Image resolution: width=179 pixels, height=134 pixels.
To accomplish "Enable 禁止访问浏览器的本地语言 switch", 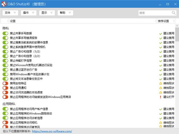I will [x=5, y=92].
